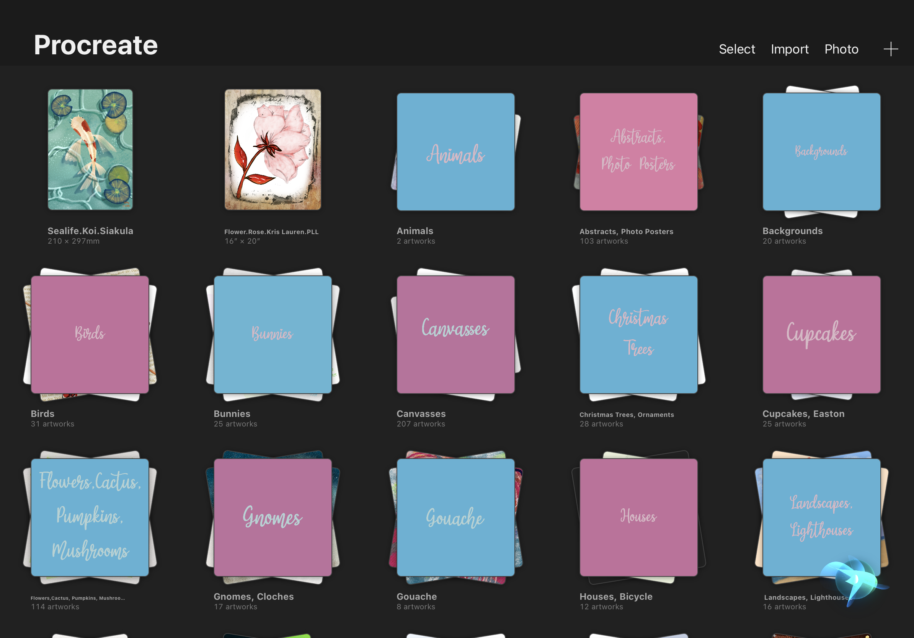914x638 pixels.
Task: Click the '210 × 297mm' size text
Action: coord(73,241)
